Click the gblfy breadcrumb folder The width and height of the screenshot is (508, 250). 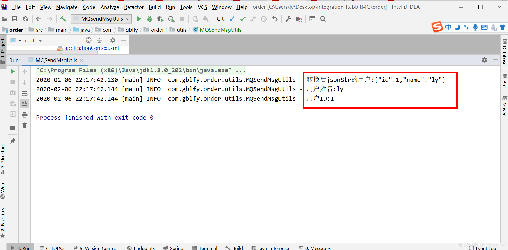click(128, 30)
